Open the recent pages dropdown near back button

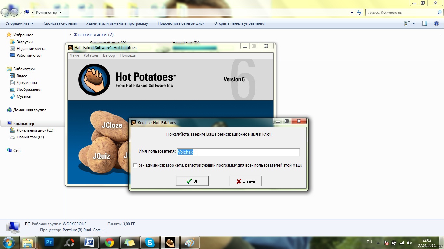click(20, 12)
